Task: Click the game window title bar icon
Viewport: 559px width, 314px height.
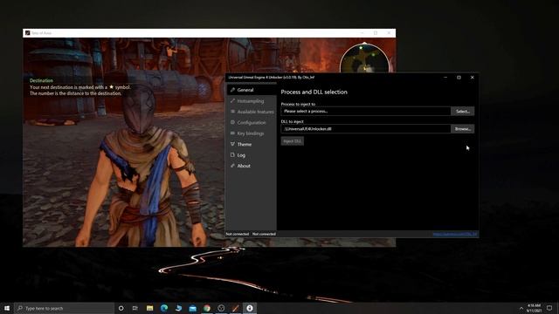Action: point(27,33)
